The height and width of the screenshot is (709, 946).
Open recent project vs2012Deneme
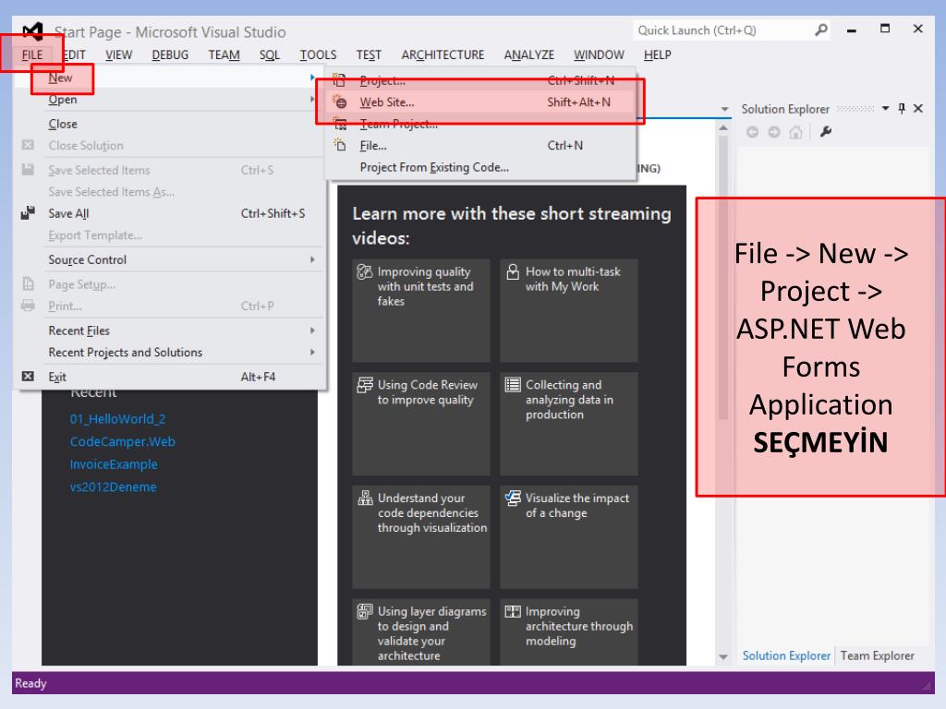coord(113,487)
